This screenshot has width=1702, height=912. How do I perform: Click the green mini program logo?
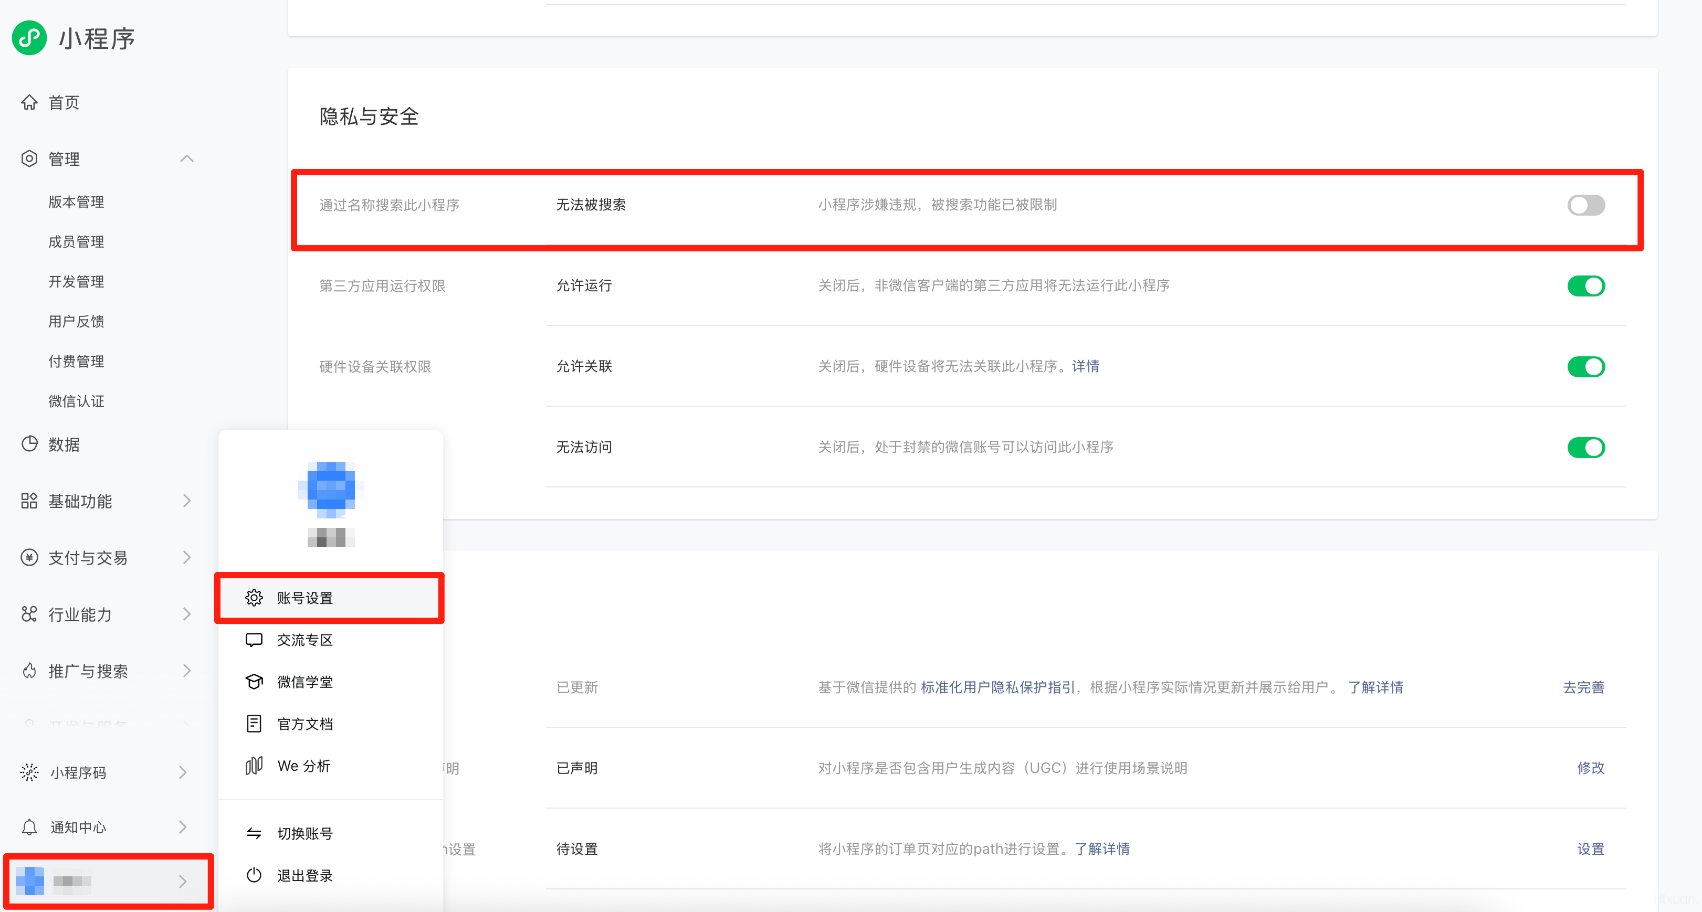click(x=29, y=38)
